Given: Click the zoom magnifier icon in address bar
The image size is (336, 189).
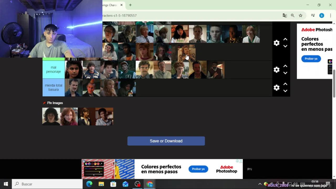Looking at the screenshot, I should click(x=293, y=15).
